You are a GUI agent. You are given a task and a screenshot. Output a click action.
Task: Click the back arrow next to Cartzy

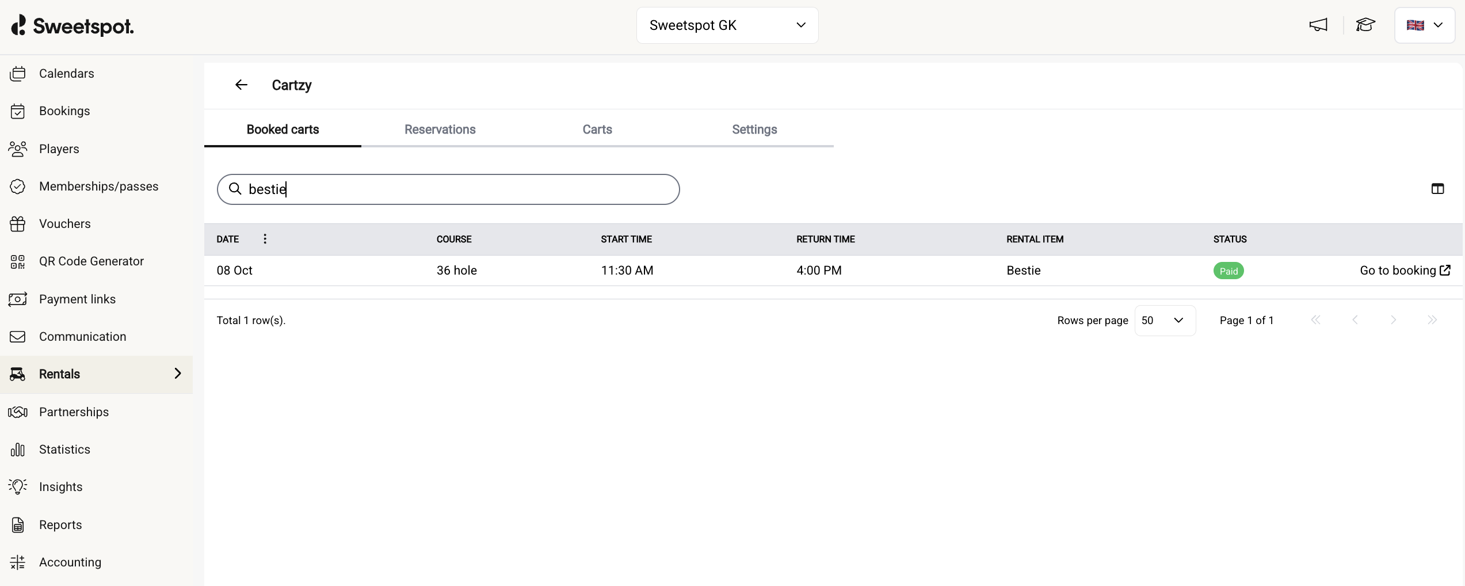[x=241, y=85]
